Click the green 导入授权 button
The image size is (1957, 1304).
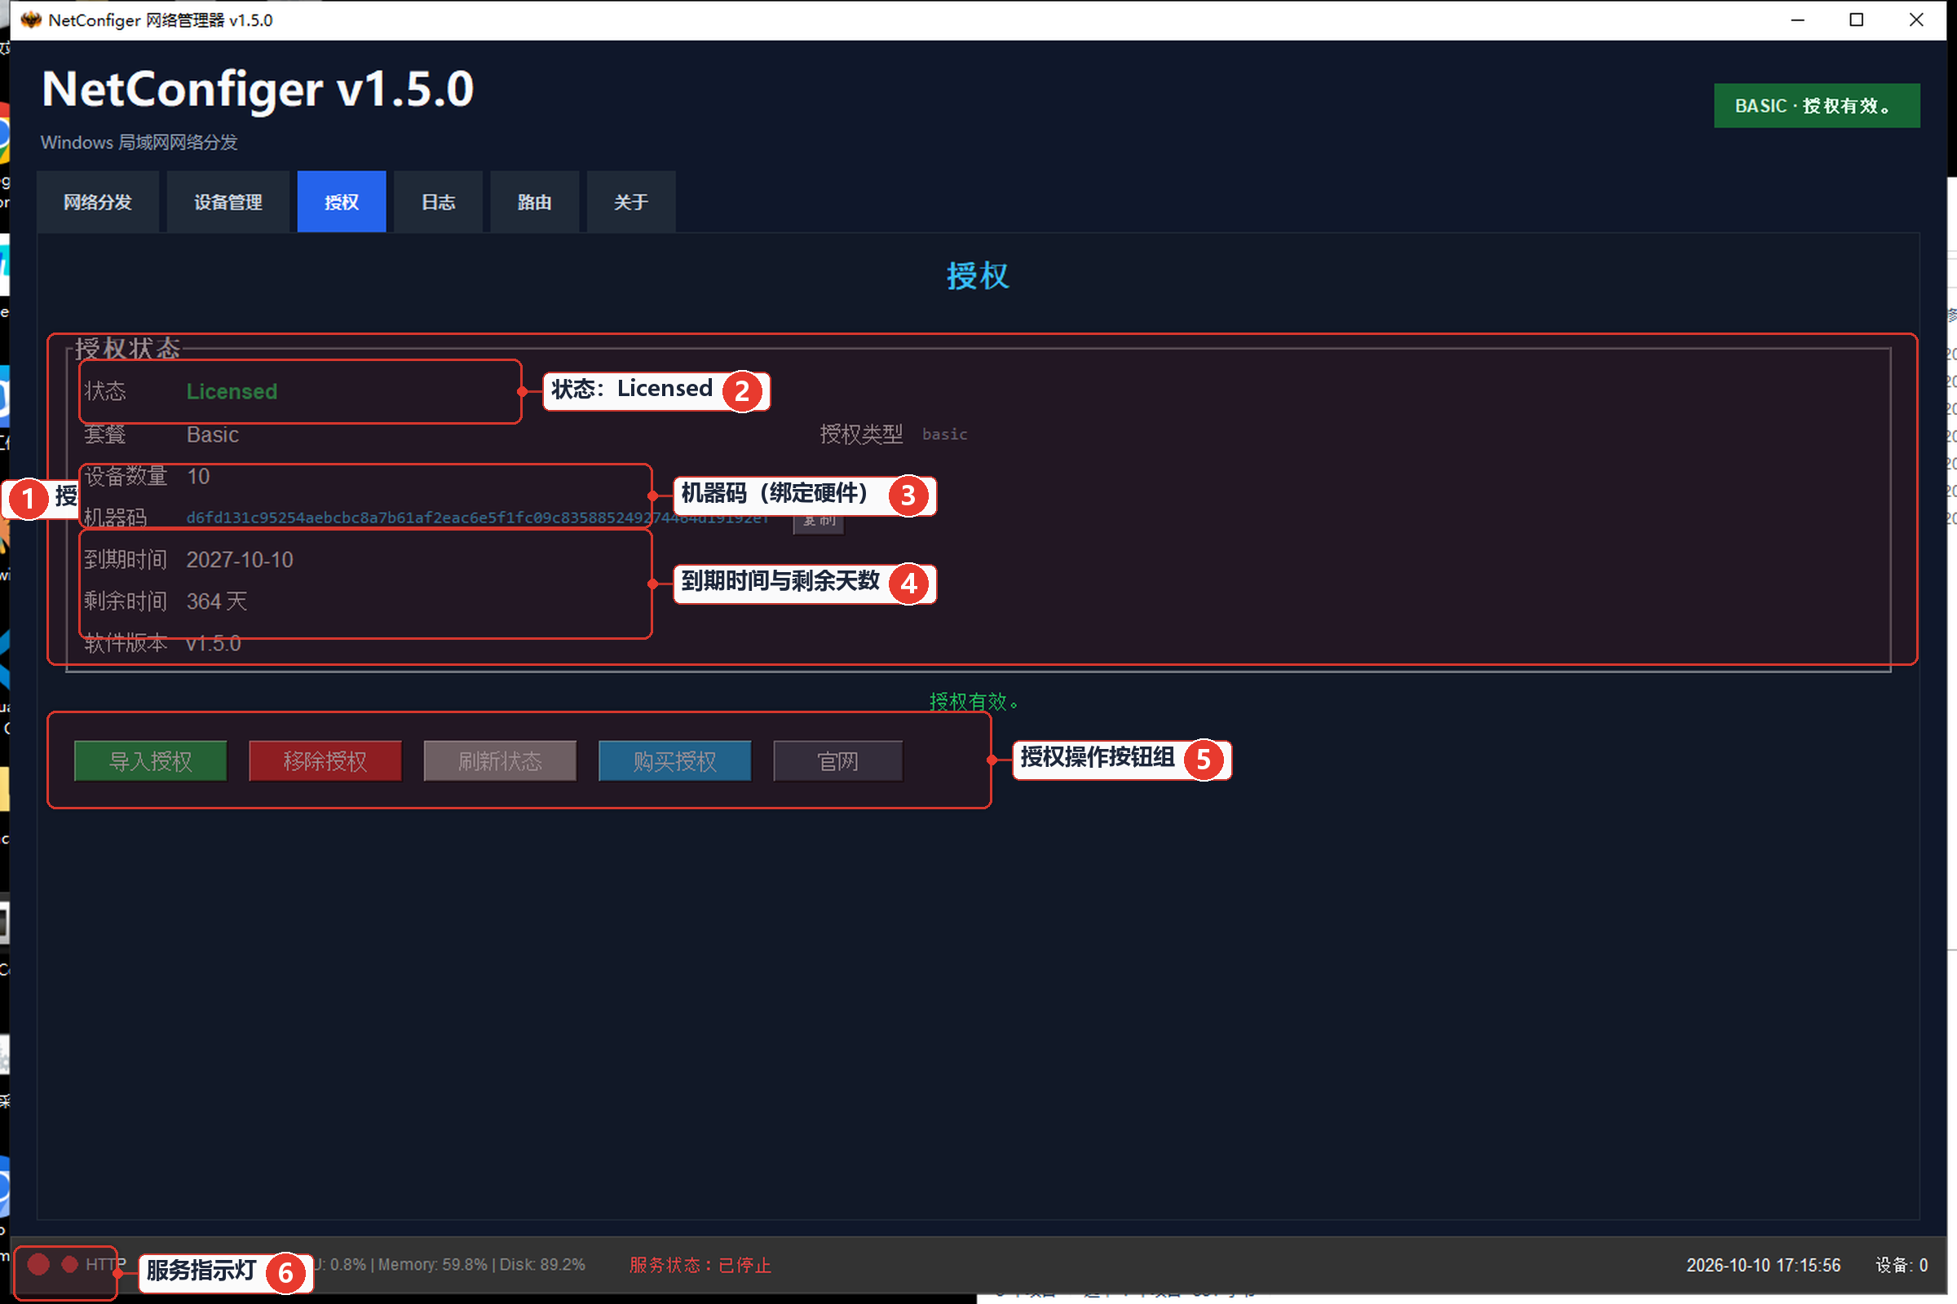pyautogui.click(x=151, y=761)
